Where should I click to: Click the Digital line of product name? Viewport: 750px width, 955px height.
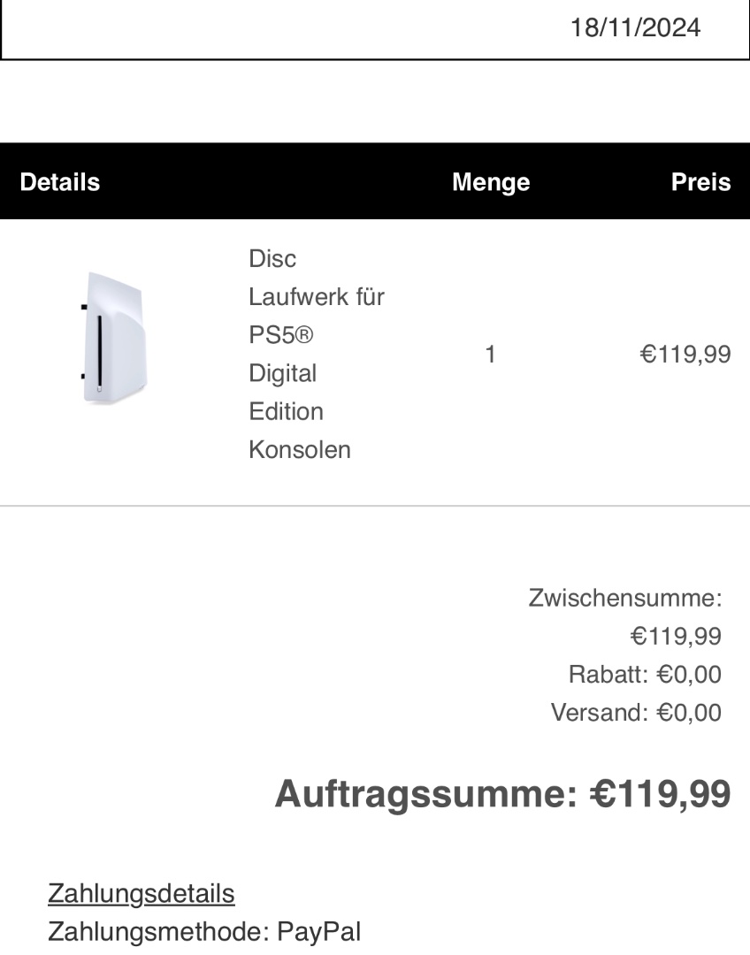pos(282,373)
